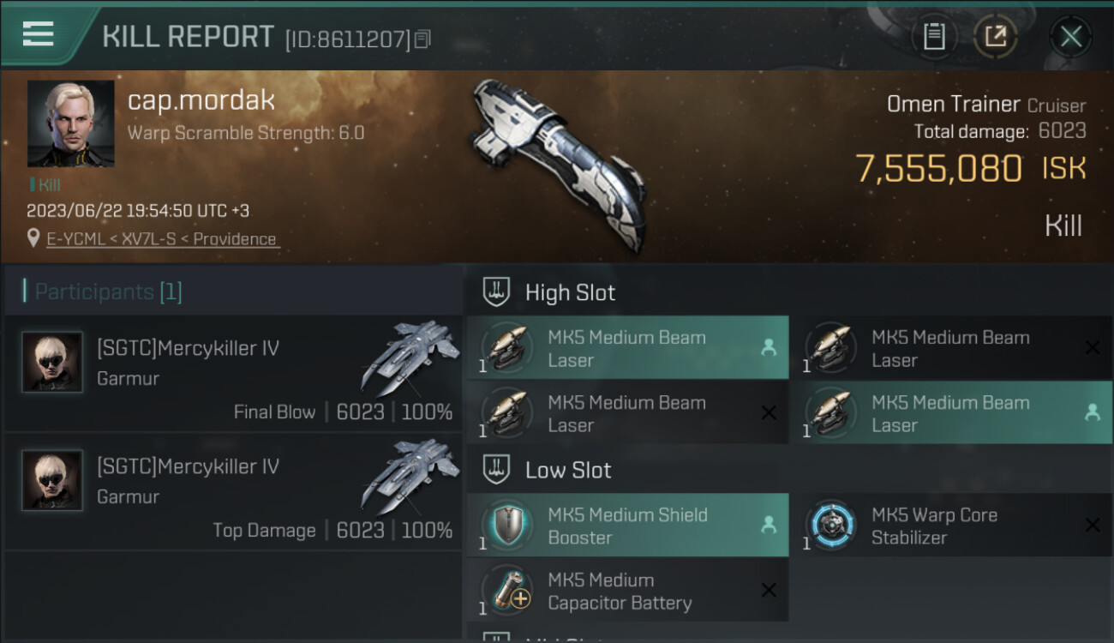Click the share kill report icon
Viewport: 1114px width, 643px height.
pos(995,37)
